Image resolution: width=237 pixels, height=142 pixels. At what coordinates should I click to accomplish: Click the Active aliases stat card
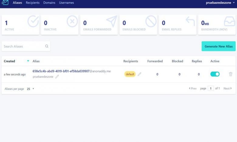click(x=20, y=25)
